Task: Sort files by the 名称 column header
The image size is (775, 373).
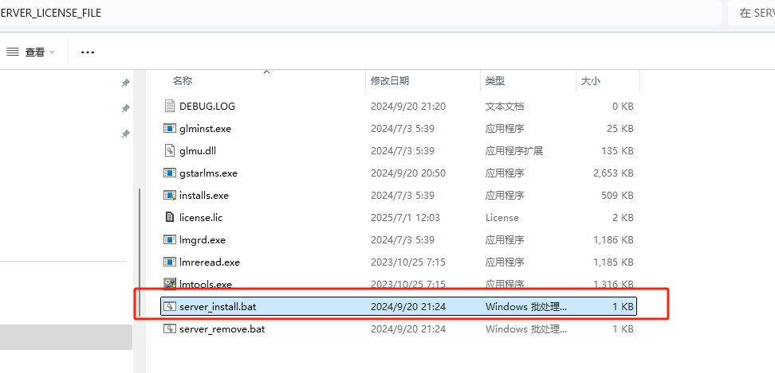Action: point(183,81)
